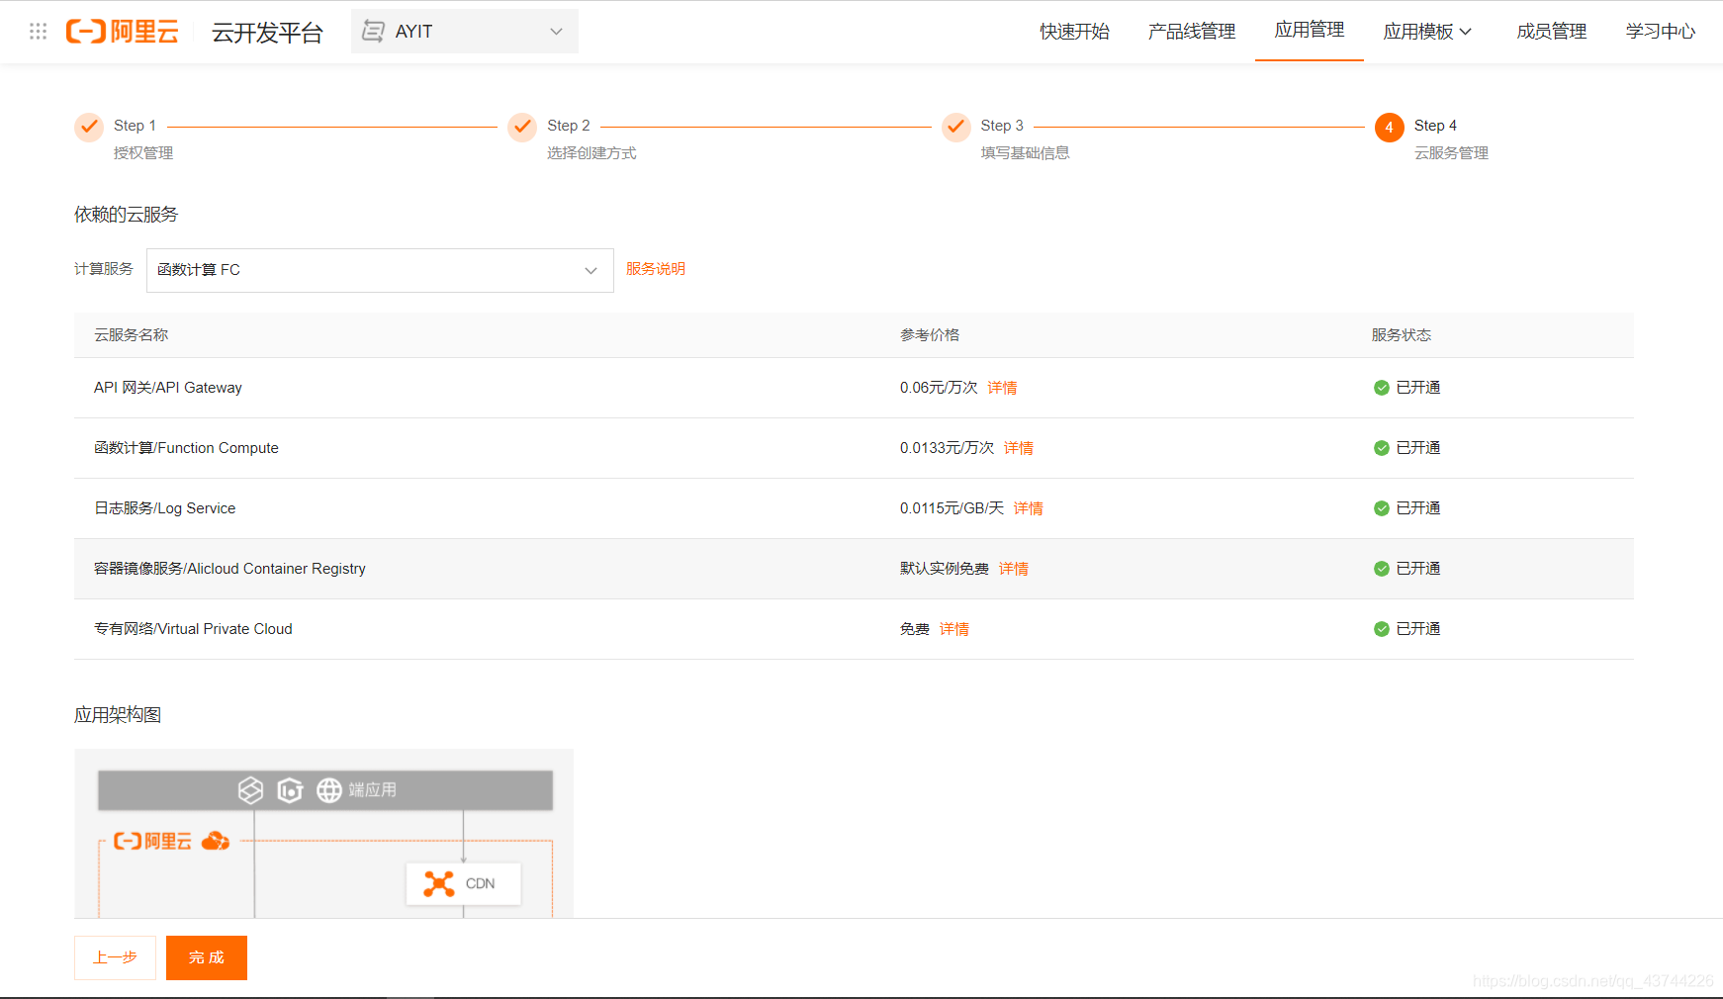Switch to the 应用管理 tab

click(1310, 31)
